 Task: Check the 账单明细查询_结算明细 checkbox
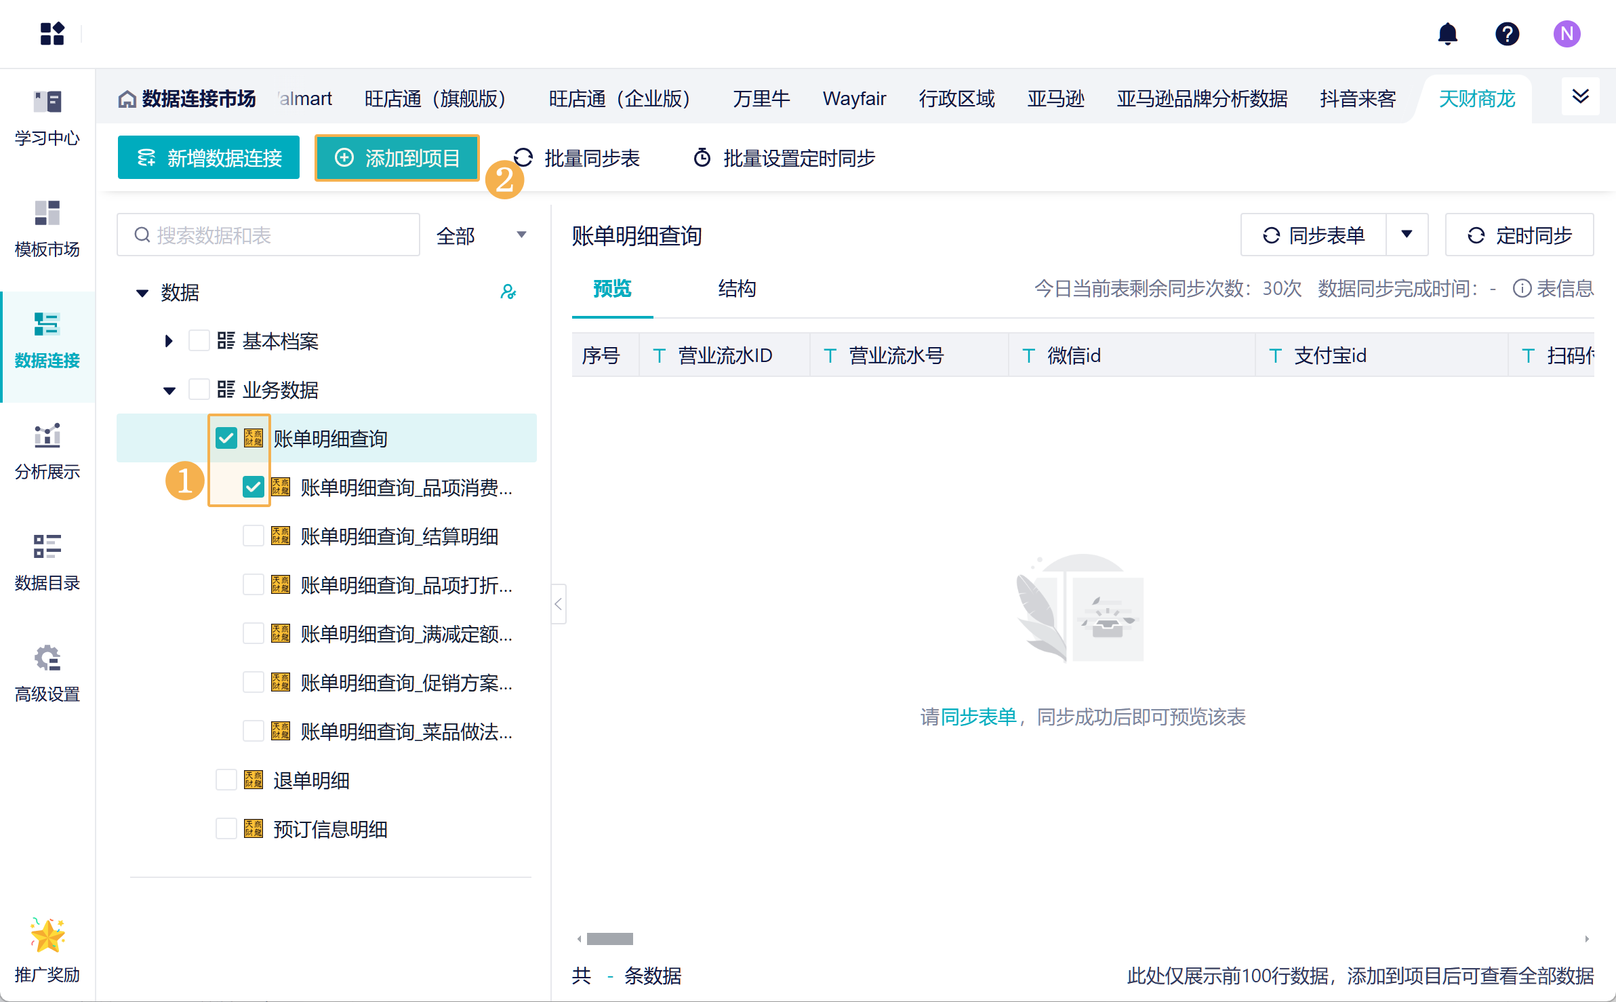pyautogui.click(x=253, y=536)
